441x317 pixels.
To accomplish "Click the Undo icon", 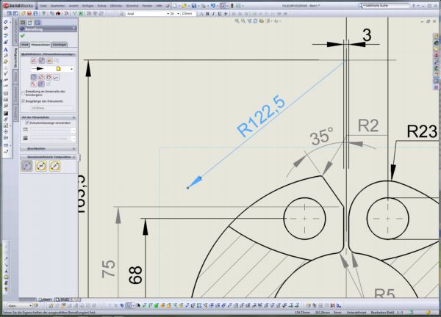I will [213, 6].
